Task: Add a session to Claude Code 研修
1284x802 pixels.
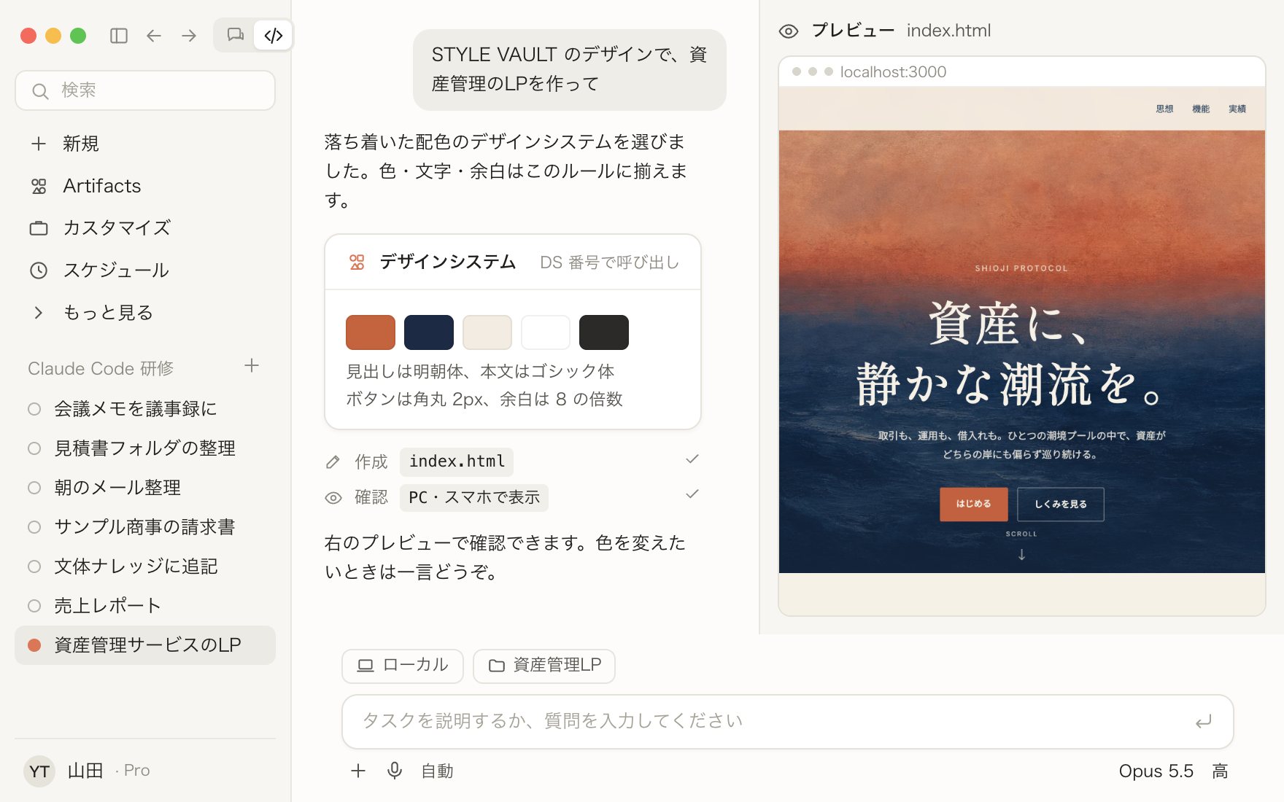Action: point(252,366)
